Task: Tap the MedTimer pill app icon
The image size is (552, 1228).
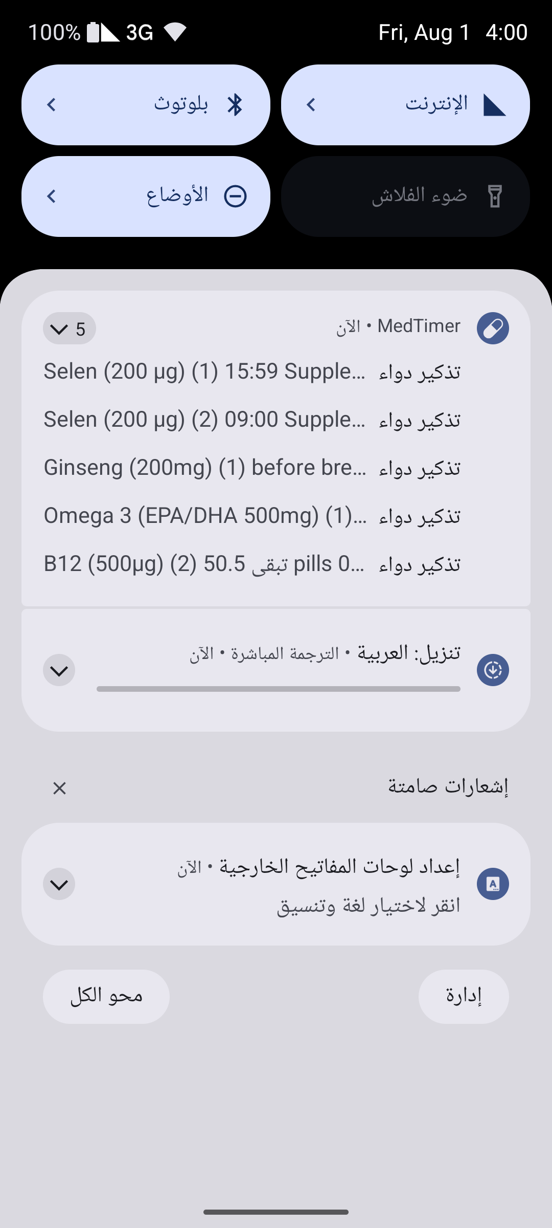Action: (493, 328)
